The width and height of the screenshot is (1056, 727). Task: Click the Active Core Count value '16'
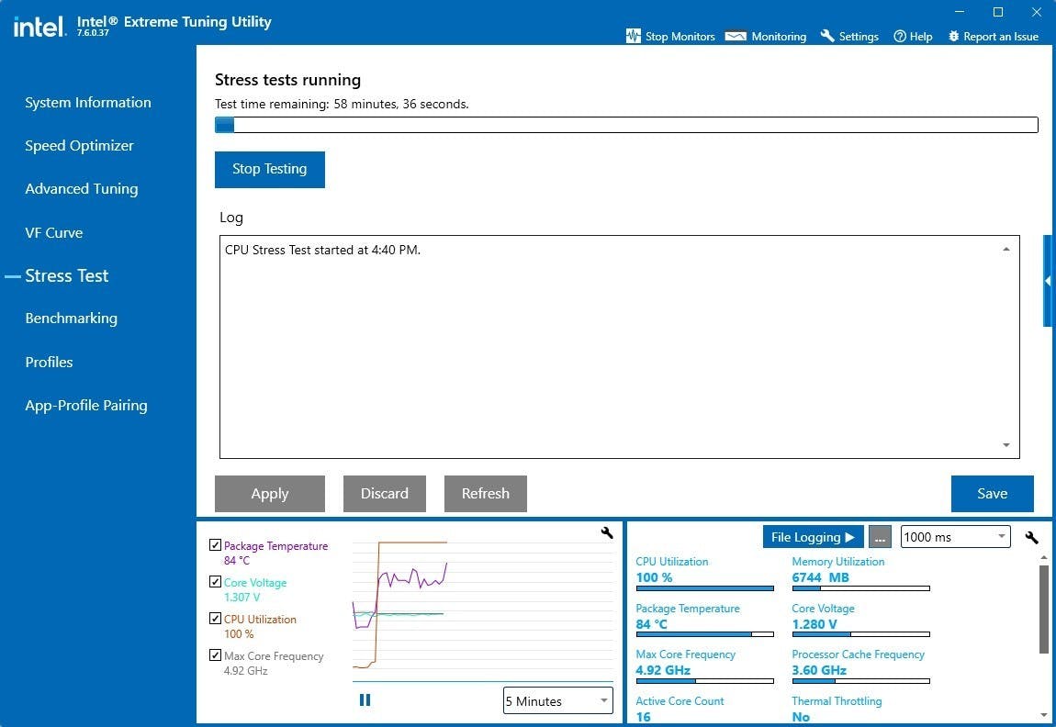643,717
